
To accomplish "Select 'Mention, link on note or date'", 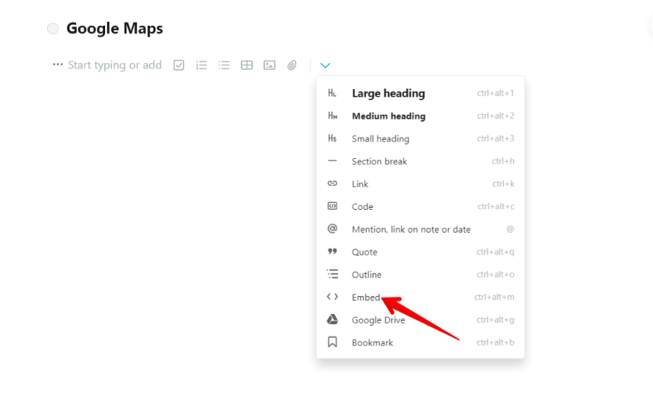I will [x=421, y=229].
